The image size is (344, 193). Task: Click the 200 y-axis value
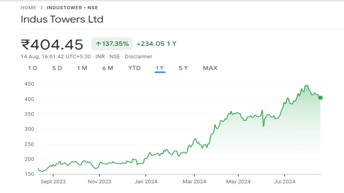pyautogui.click(x=29, y=159)
